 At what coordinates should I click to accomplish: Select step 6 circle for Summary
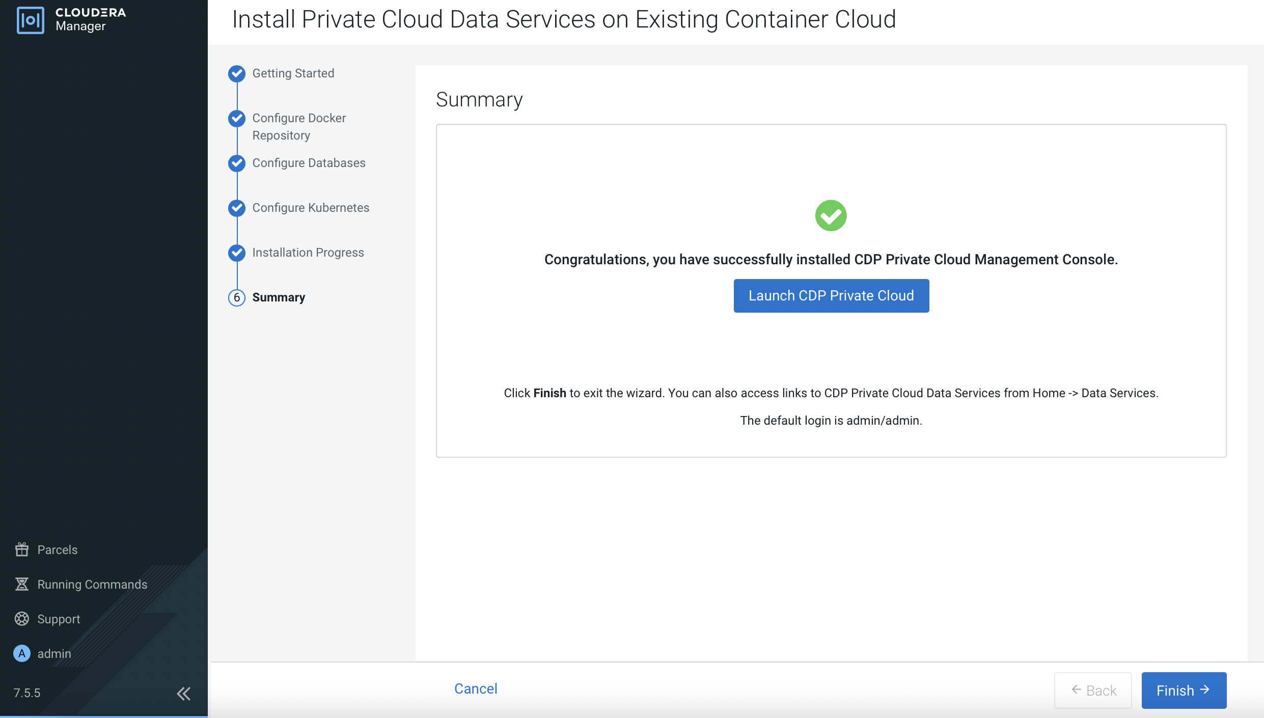tap(237, 297)
